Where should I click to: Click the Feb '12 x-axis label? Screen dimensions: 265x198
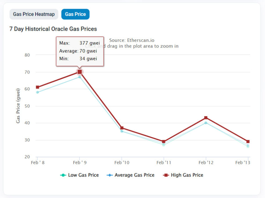(206, 163)
